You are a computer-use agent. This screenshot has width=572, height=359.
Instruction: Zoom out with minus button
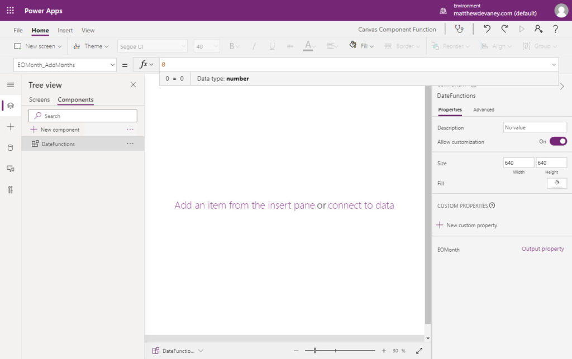pos(296,351)
